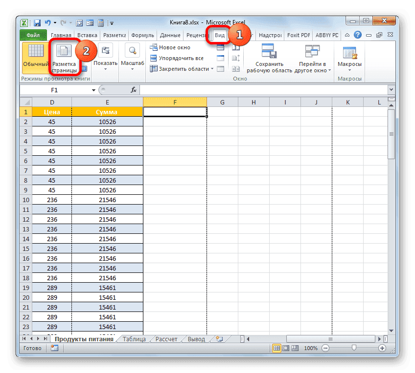Select cell F1 in the worksheet
The height and width of the screenshot is (373, 415).
175,111
